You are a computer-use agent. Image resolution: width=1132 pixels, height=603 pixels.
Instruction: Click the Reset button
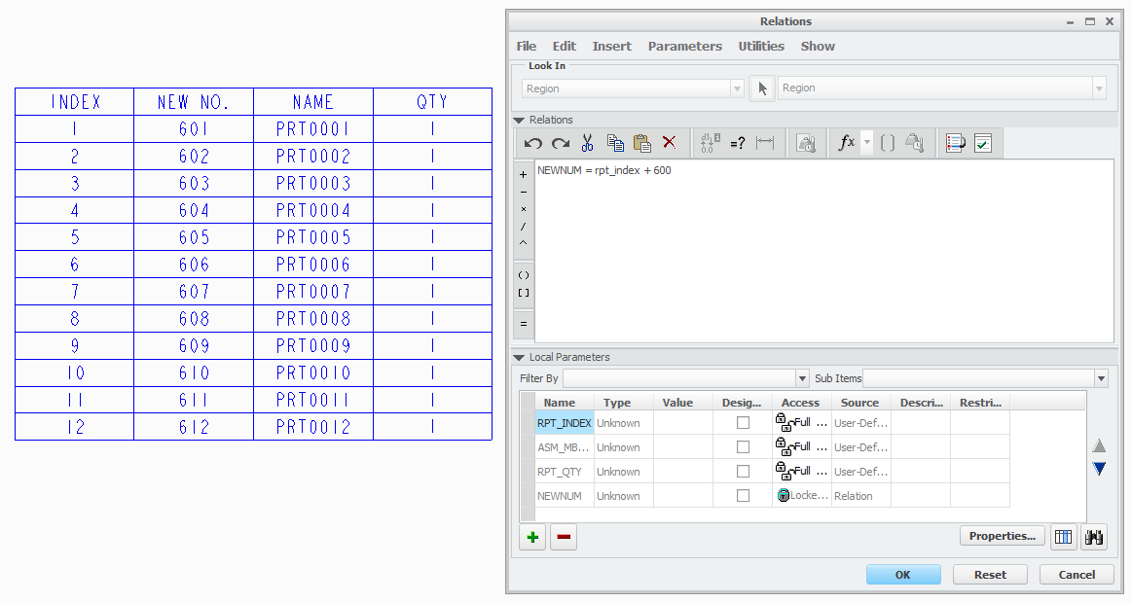pos(990,575)
